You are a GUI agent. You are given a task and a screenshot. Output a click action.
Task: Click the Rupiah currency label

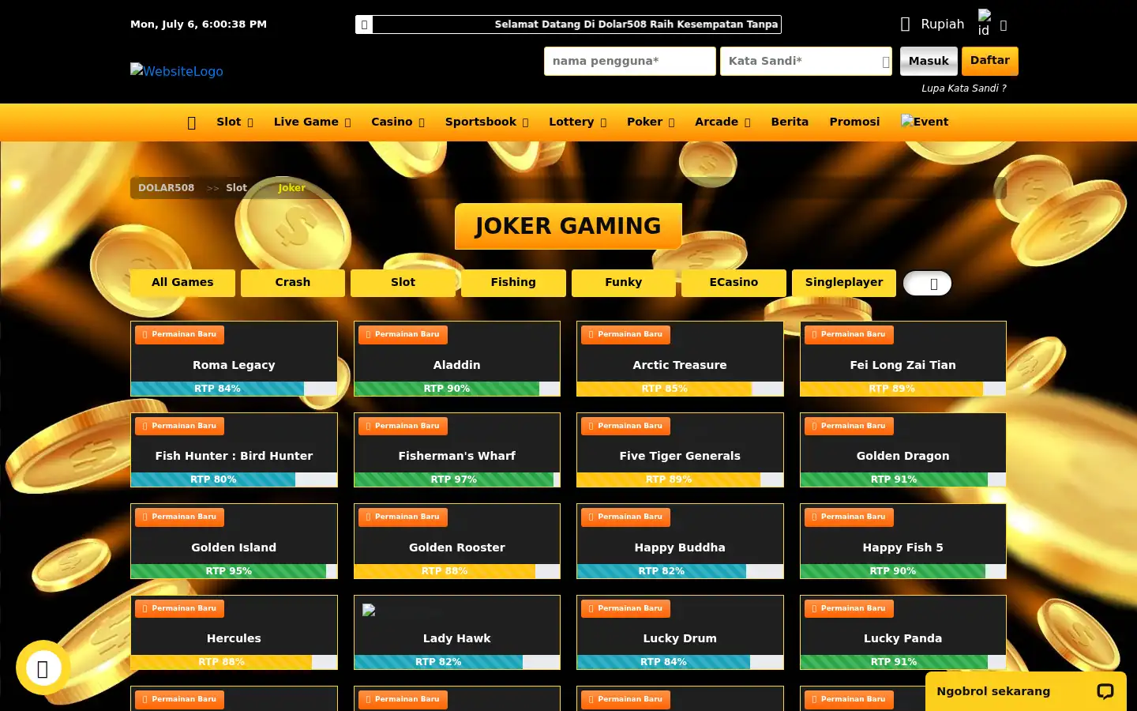coord(943,24)
